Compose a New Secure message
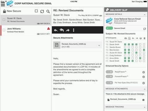This screenshot has width=148, height=111. tap(12, 11)
